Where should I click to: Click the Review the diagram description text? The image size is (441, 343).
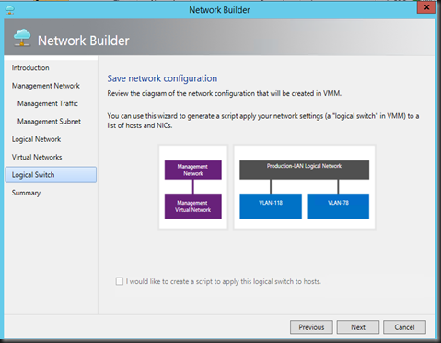pos(225,93)
